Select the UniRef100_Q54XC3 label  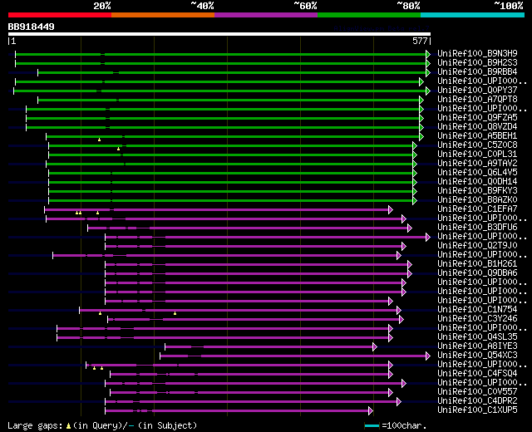pyautogui.click(x=477, y=356)
